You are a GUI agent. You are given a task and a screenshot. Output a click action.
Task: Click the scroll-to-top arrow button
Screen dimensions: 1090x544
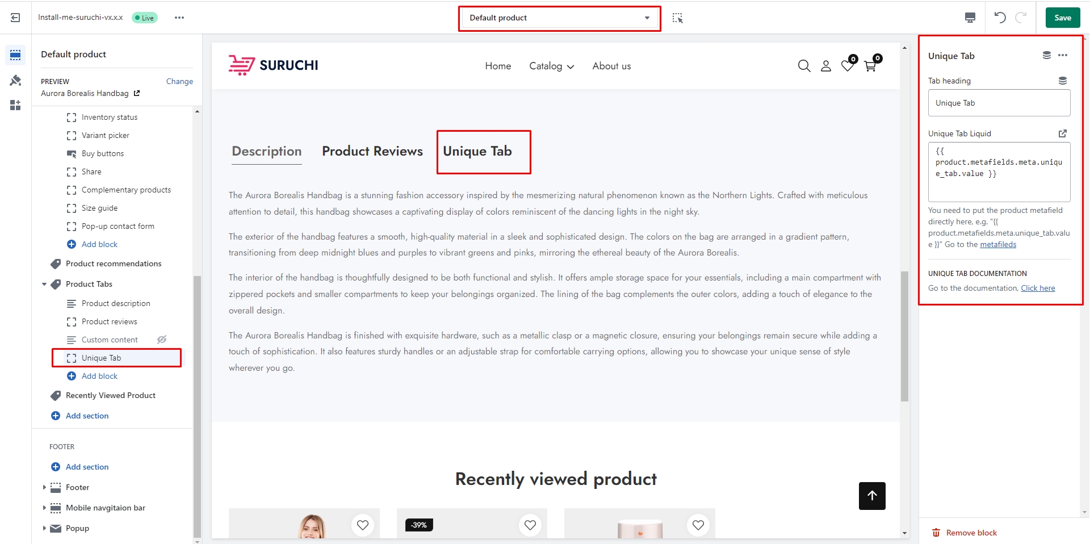coord(872,496)
